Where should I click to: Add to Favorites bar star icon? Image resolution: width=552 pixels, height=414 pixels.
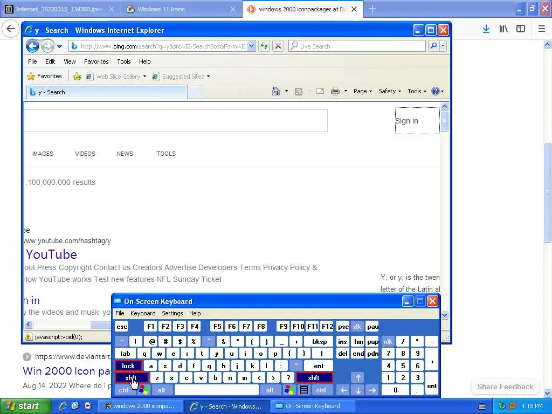click(x=77, y=76)
